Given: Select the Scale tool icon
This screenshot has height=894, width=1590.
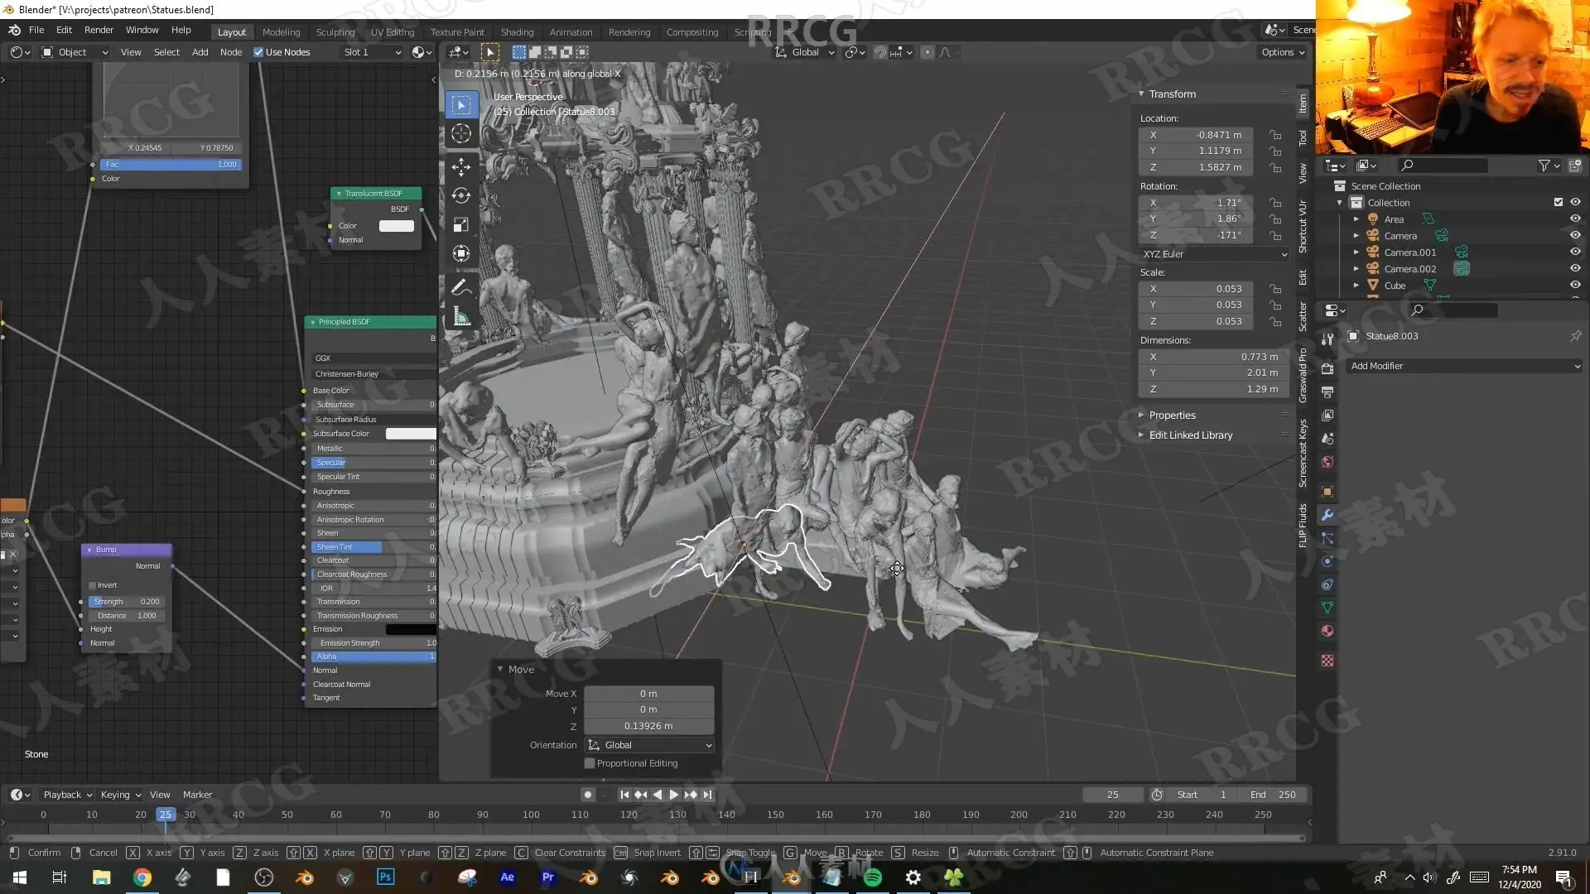Looking at the screenshot, I should (x=461, y=224).
